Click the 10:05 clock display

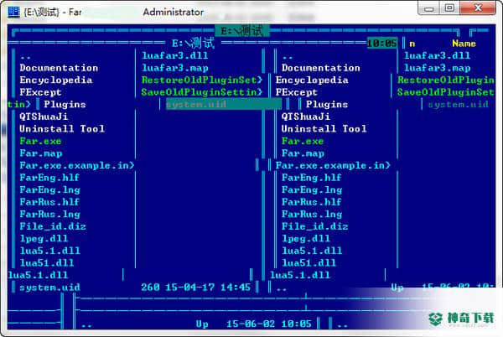coord(382,44)
